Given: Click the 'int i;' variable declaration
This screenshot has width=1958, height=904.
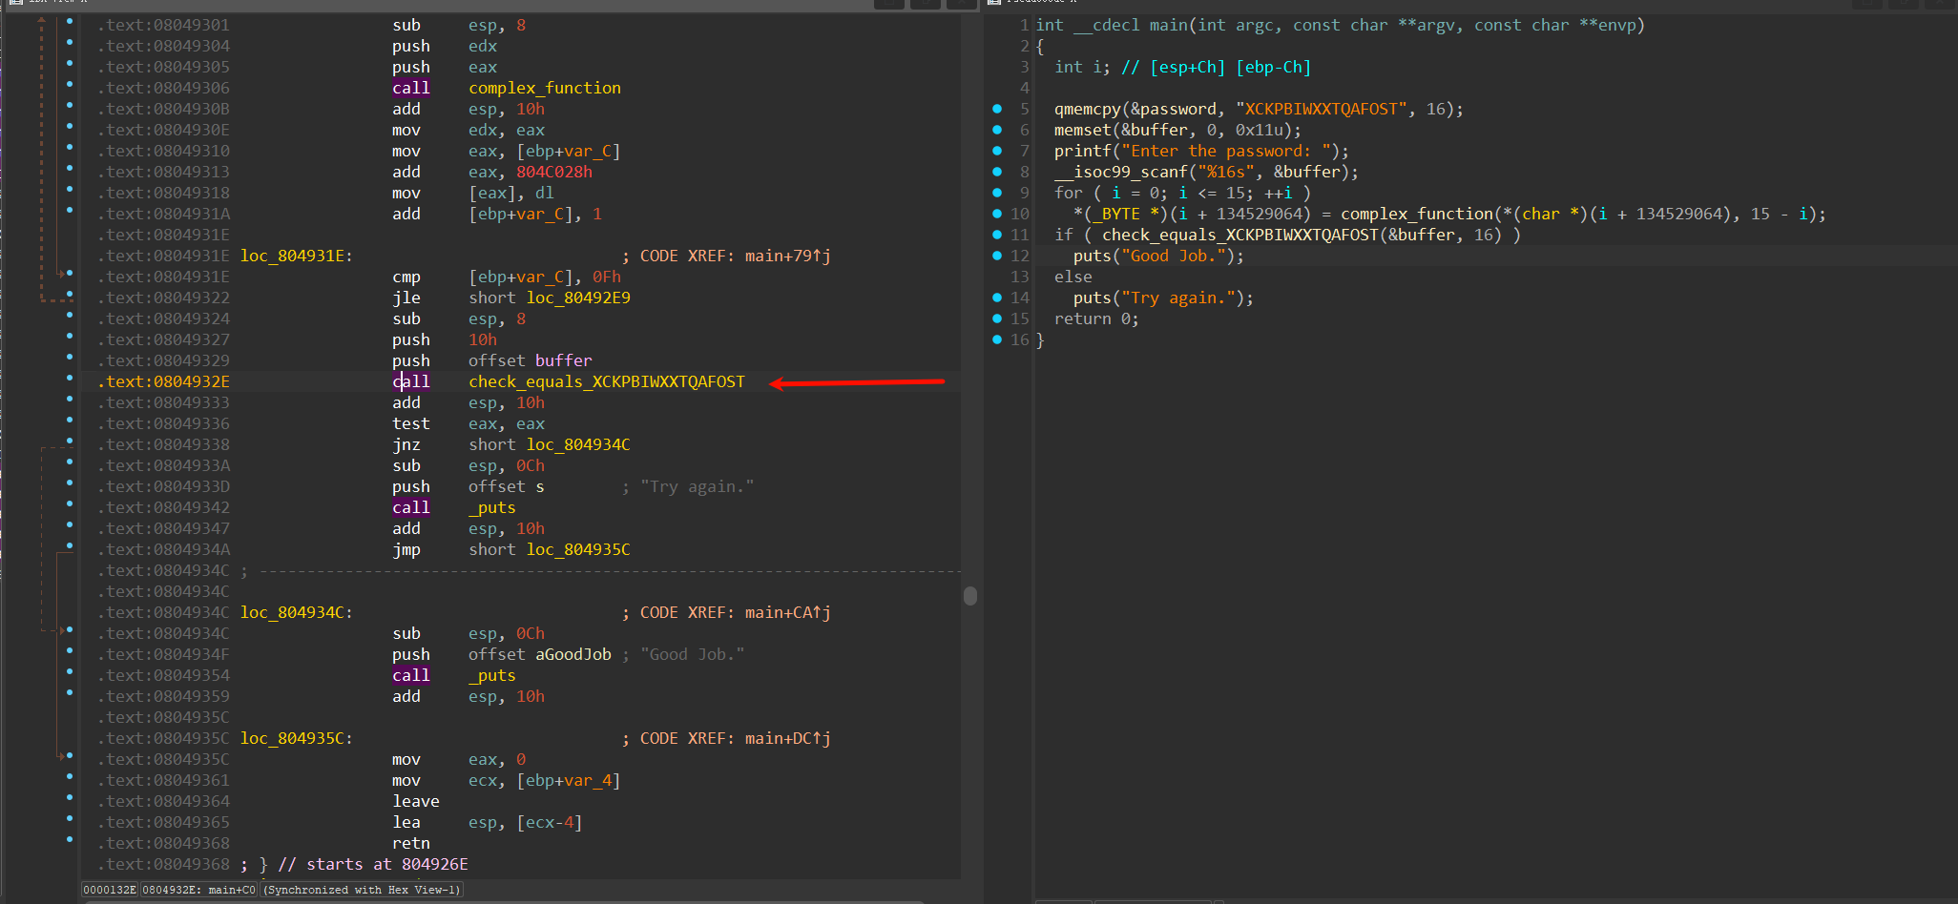Looking at the screenshot, I should (1083, 67).
